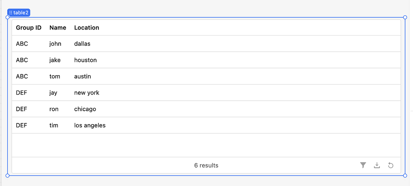Click the DEF group cell for jay
This screenshot has height=186, width=413.
pos(21,93)
